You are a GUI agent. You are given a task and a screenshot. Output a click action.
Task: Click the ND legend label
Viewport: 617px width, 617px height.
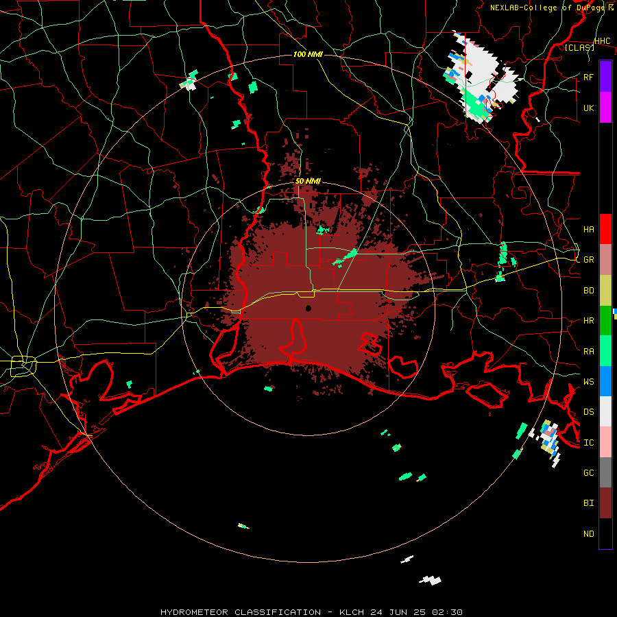[x=588, y=533]
